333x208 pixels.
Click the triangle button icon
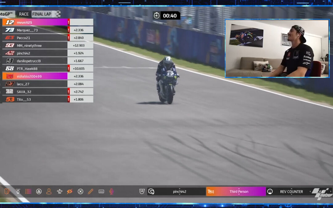pos(39,191)
